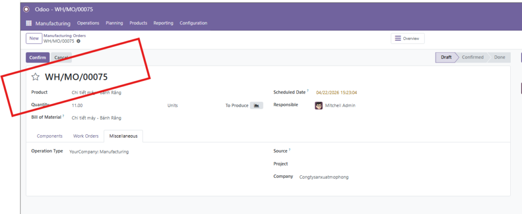Click the help mark beside Scheduled Date
Viewport: 522px width, 214px height.
(x=308, y=91)
